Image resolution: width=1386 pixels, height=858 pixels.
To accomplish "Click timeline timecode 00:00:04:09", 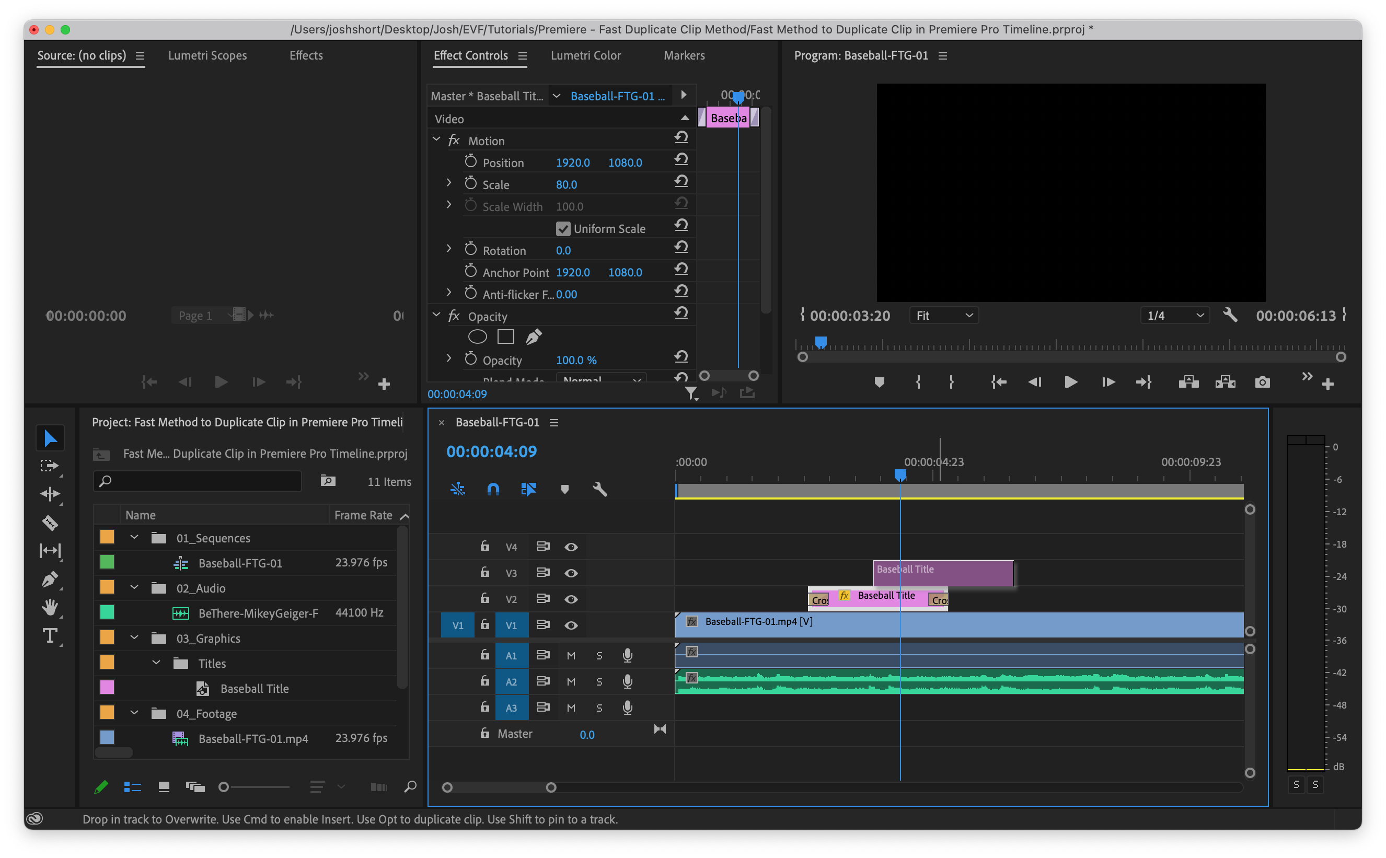I will (491, 451).
